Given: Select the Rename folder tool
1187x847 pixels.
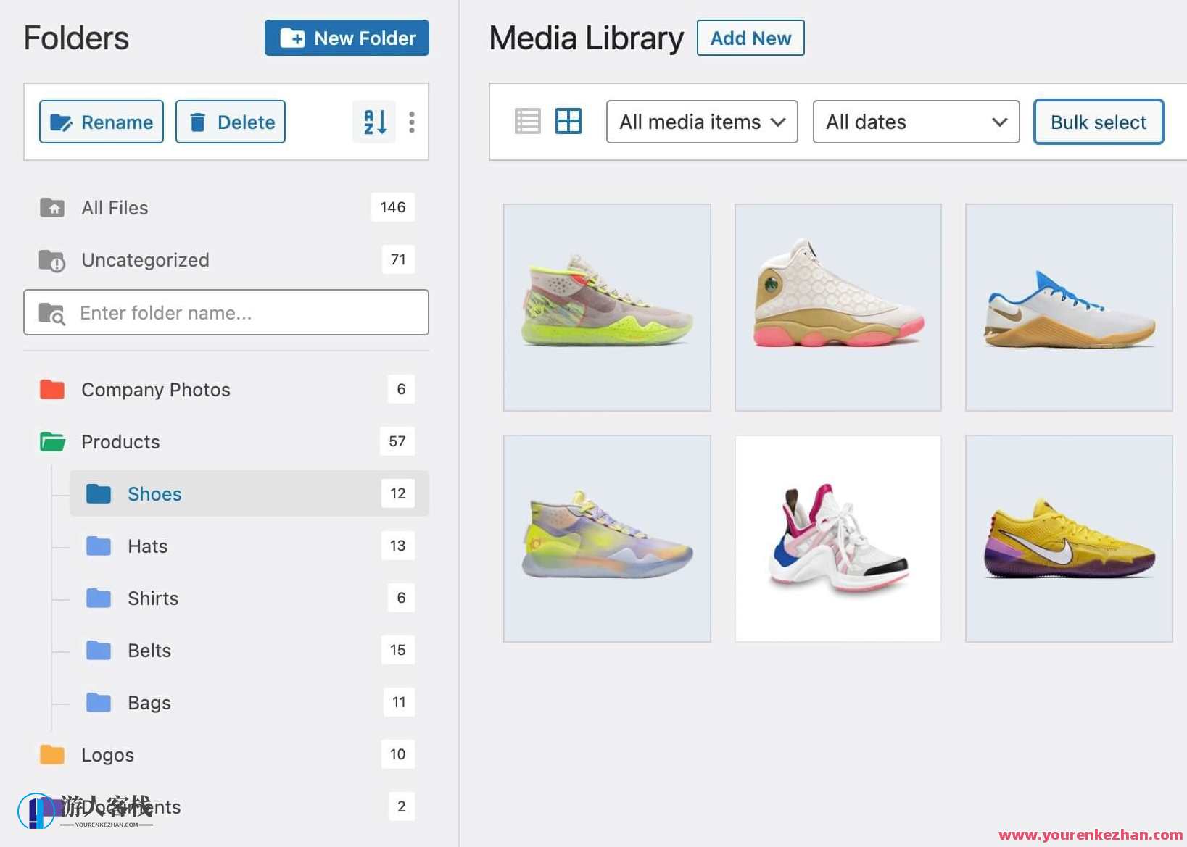Looking at the screenshot, I should [x=101, y=122].
